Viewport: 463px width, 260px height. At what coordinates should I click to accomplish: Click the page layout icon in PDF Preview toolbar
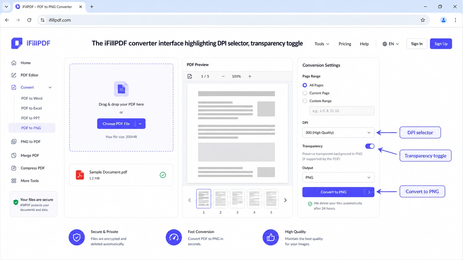click(x=190, y=76)
